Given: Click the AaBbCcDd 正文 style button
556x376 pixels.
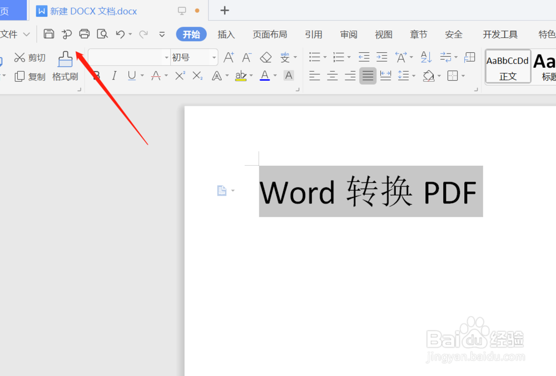Looking at the screenshot, I should click(507, 66).
